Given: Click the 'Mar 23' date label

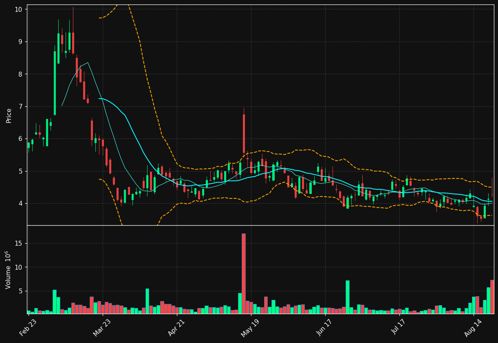Looking at the screenshot, I should [102, 328].
